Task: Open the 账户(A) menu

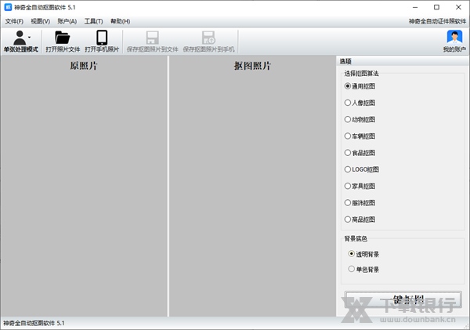Action: (x=67, y=21)
